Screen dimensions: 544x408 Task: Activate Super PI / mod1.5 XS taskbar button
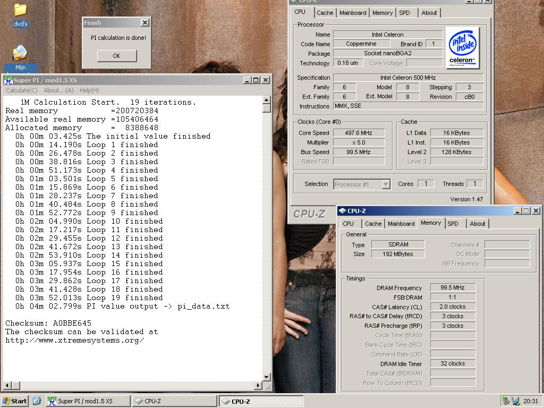pos(88,401)
